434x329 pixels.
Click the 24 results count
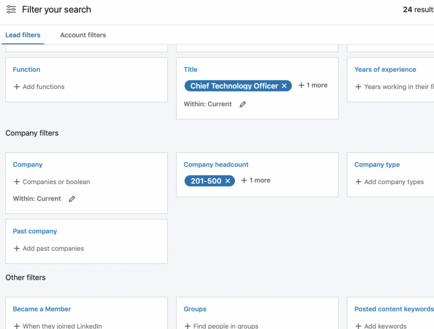(418, 10)
